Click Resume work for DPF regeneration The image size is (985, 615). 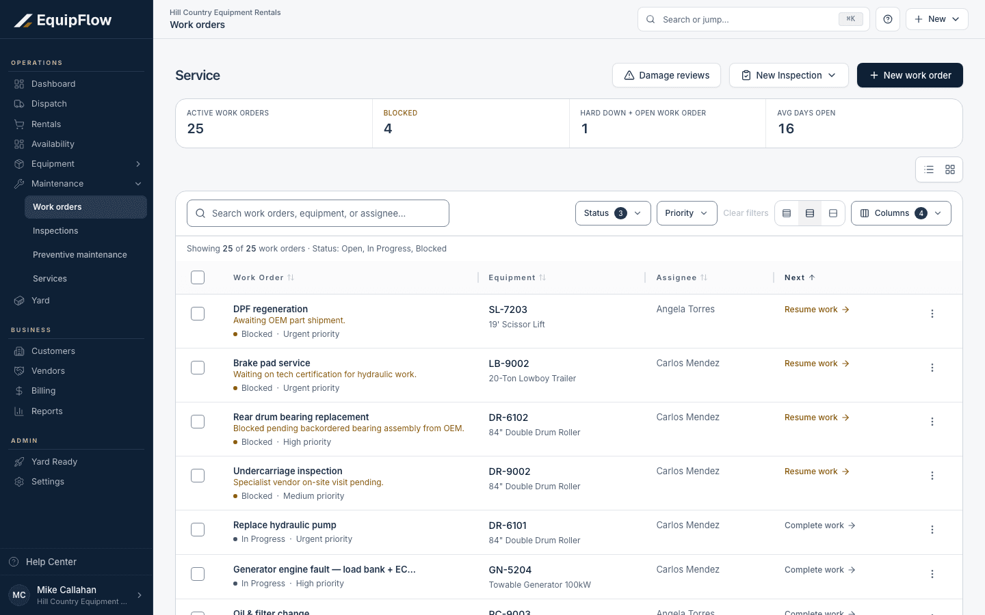[817, 310]
